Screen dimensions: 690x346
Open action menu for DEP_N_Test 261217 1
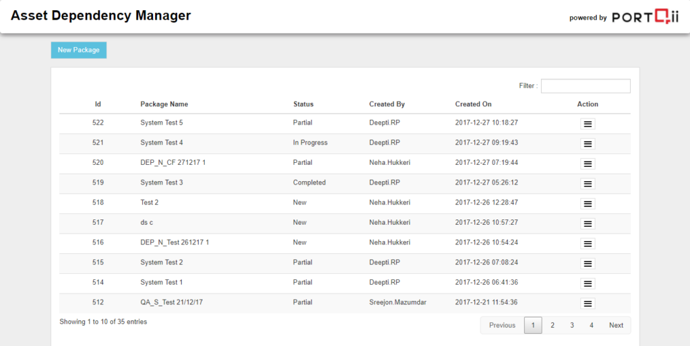(x=588, y=244)
